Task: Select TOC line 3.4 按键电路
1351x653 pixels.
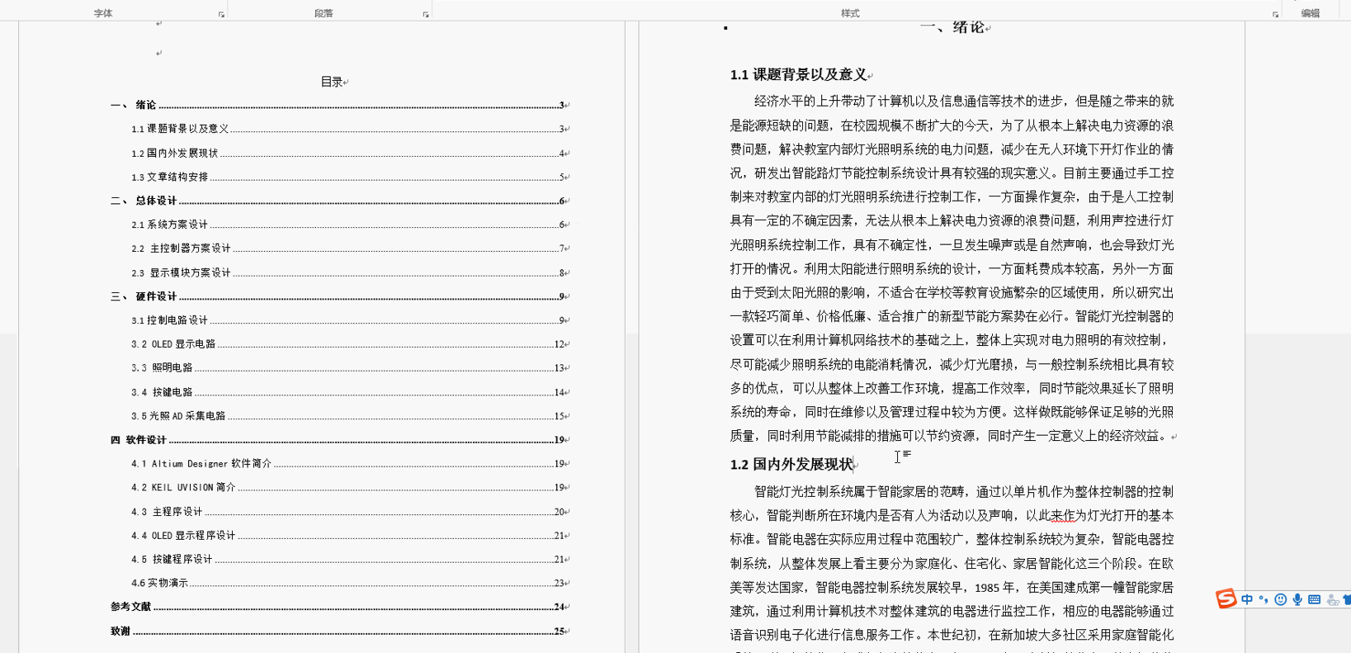Action: click(350, 392)
